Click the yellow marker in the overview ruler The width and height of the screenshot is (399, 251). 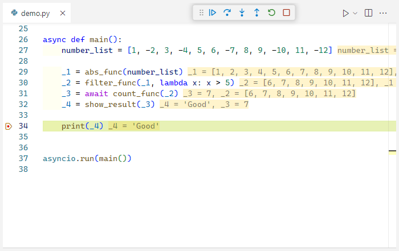click(392, 152)
